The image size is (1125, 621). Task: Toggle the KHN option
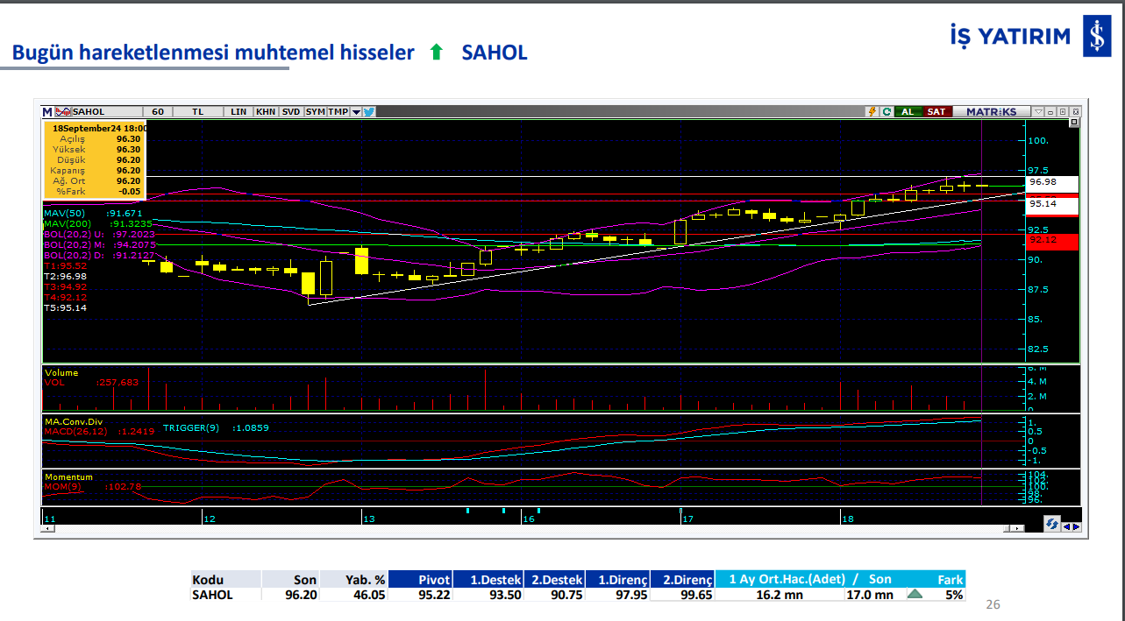point(265,112)
